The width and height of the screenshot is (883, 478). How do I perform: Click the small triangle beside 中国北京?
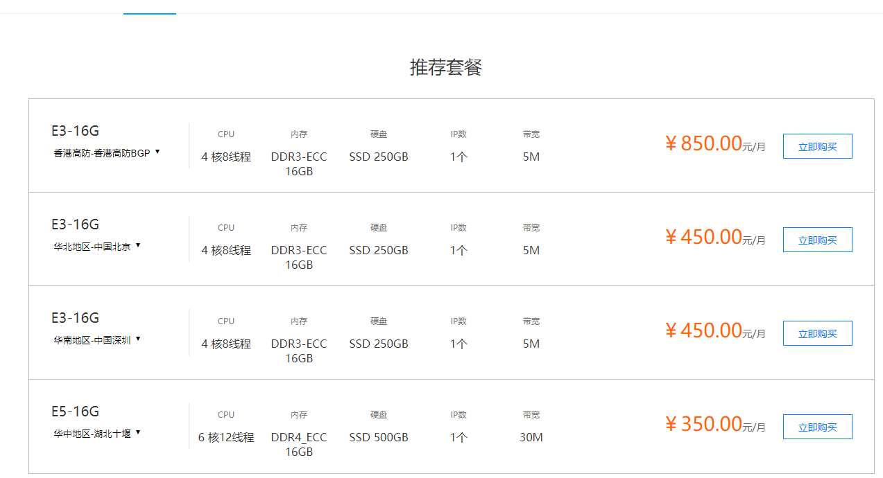click(138, 245)
